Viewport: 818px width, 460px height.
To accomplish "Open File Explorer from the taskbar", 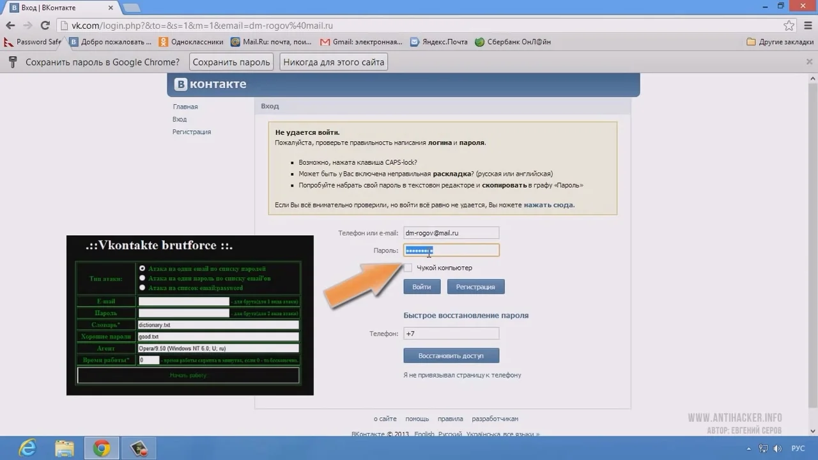I will (x=64, y=448).
